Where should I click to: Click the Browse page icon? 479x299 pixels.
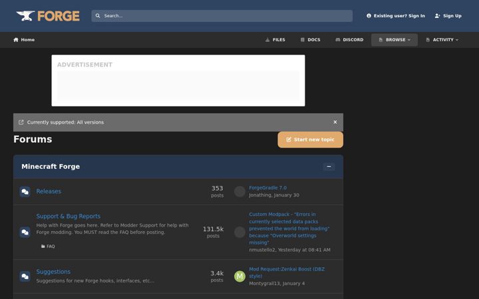click(x=381, y=40)
